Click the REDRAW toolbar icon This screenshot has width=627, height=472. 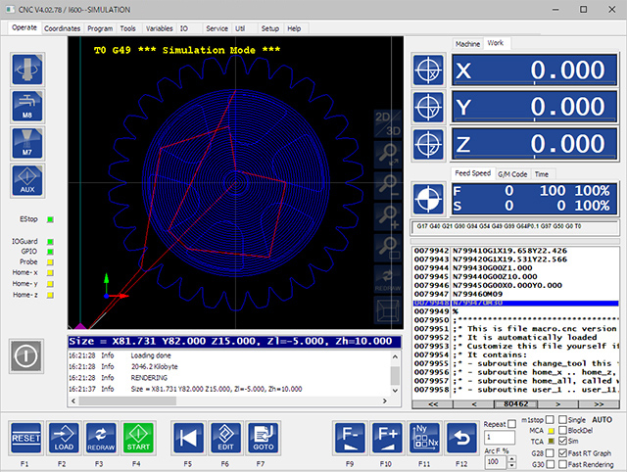[99, 436]
